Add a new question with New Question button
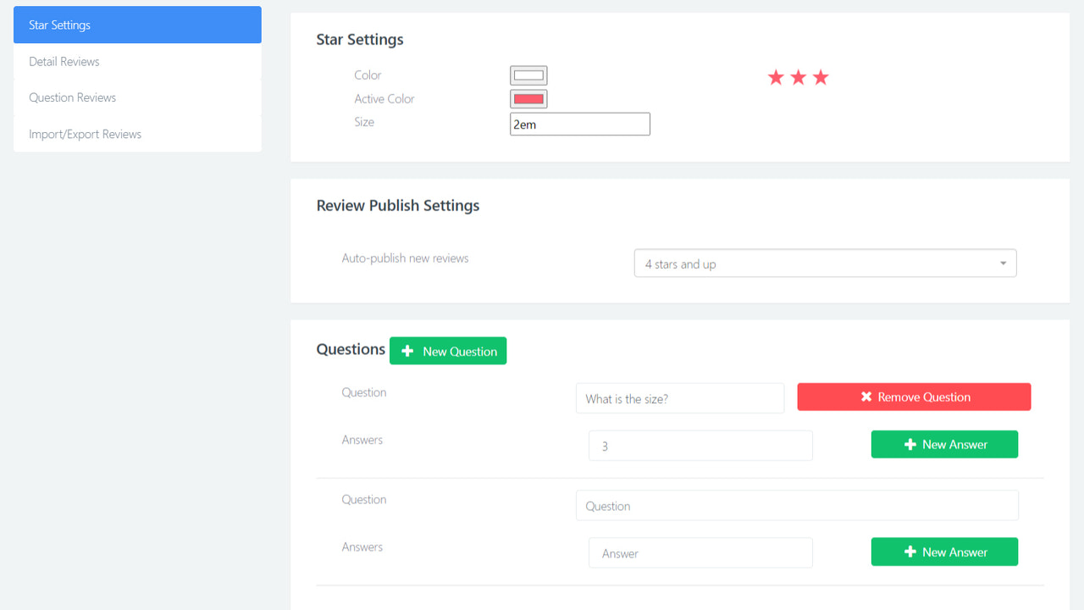 (x=448, y=350)
